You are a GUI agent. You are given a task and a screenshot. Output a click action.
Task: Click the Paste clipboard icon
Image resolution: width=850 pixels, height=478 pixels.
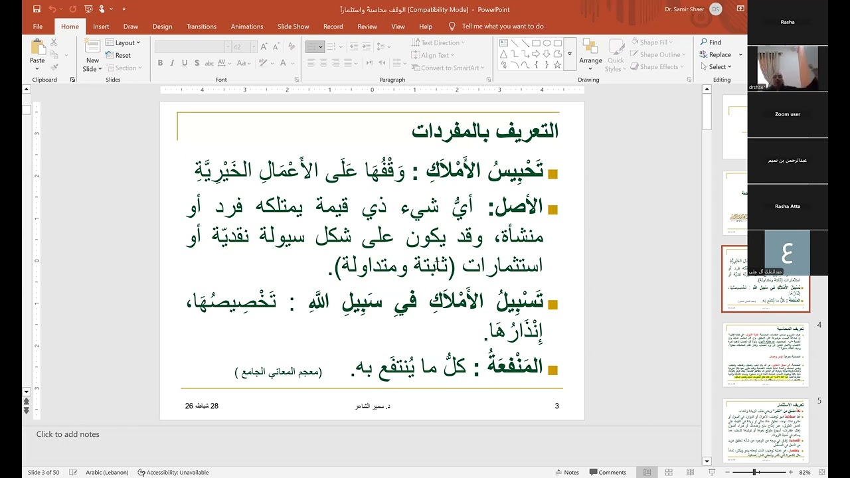tap(37, 47)
